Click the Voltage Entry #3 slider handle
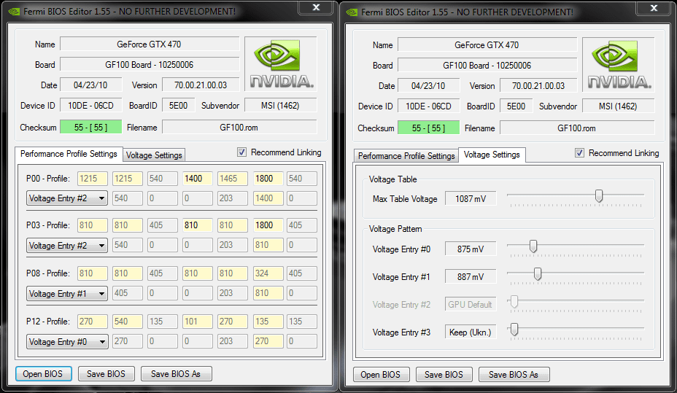Viewport: 677px width, 393px height. click(x=514, y=330)
